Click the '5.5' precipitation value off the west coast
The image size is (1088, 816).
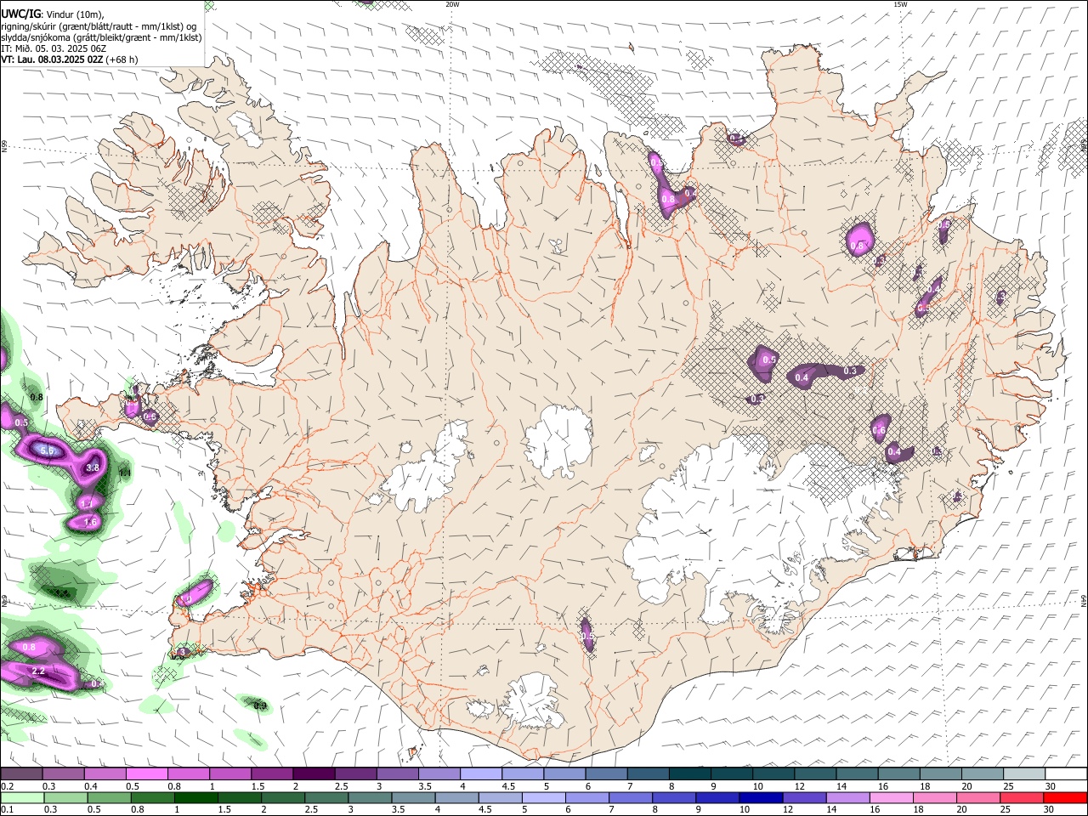[48, 451]
